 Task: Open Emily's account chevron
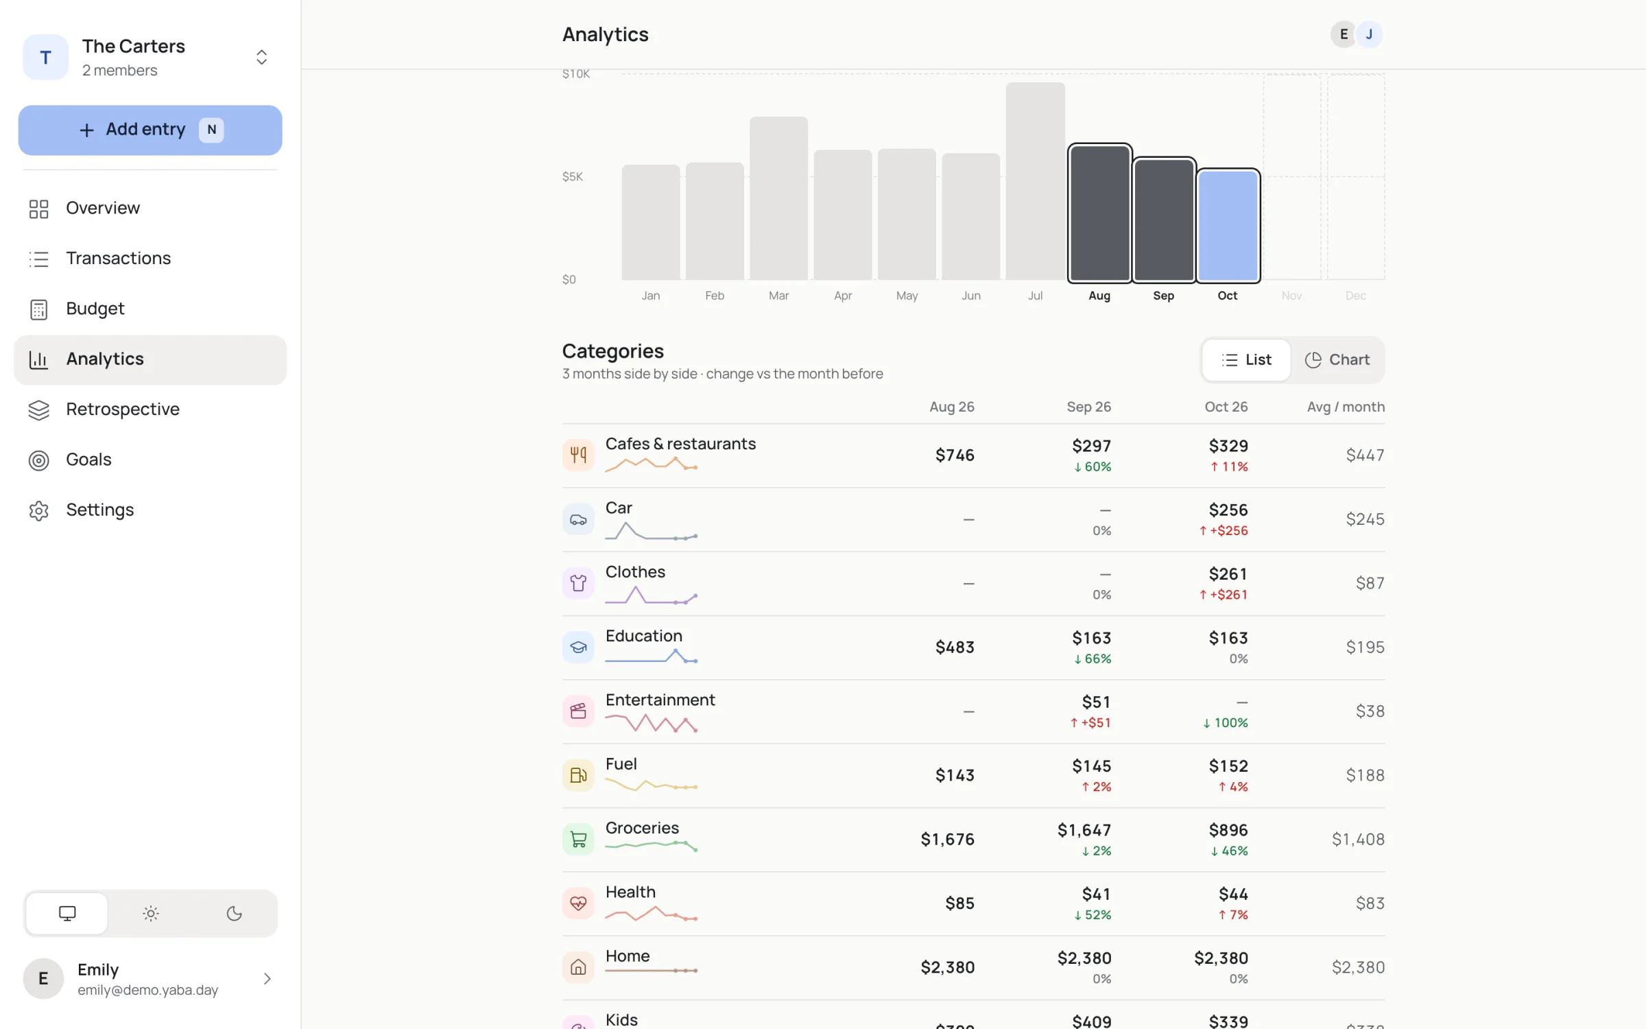pos(267,978)
